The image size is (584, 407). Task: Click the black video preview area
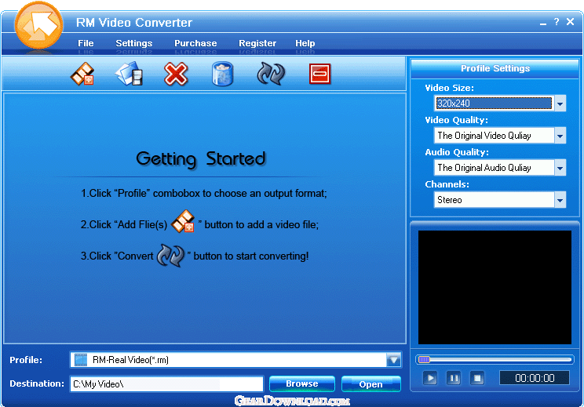(495, 287)
